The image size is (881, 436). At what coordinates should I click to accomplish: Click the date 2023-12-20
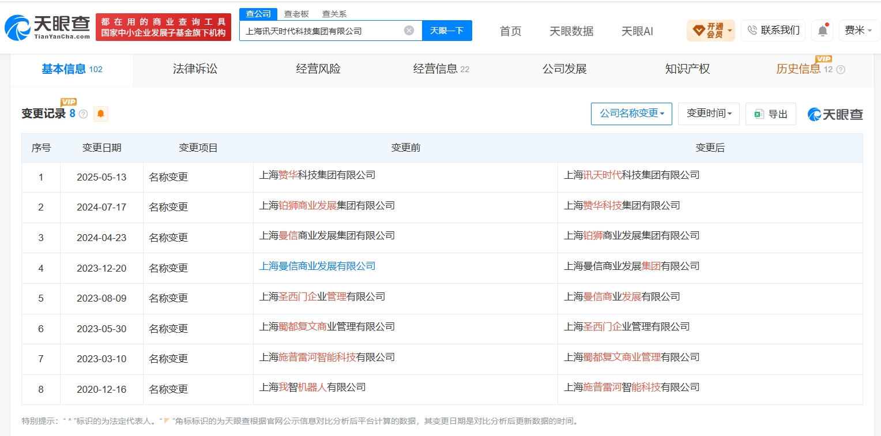coord(101,268)
